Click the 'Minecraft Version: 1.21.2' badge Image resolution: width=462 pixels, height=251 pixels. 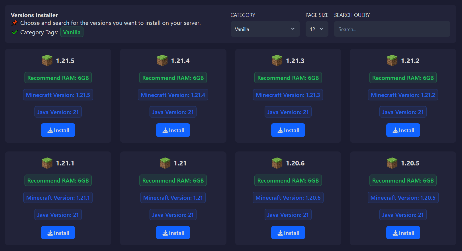pyautogui.click(x=403, y=95)
